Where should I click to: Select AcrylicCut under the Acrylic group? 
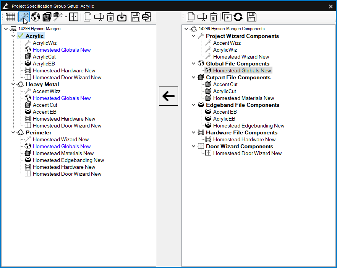44,57
